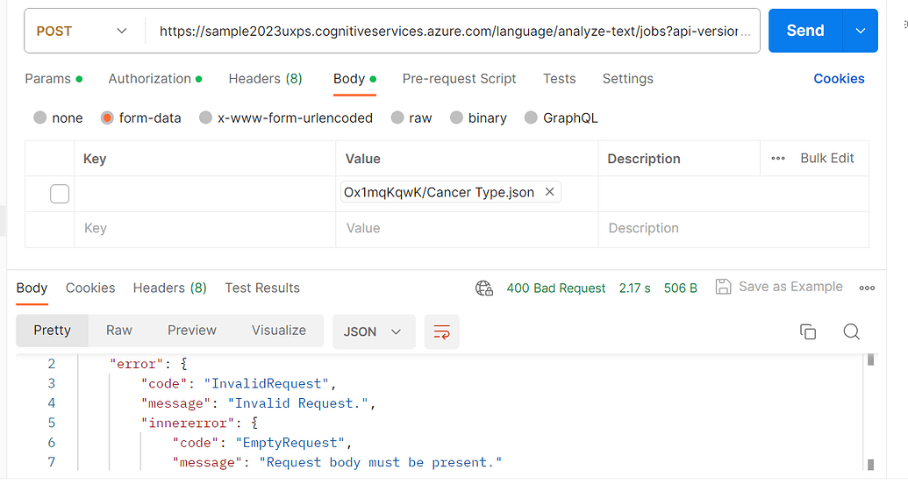Expand the Send button dropdown arrow

(x=860, y=31)
